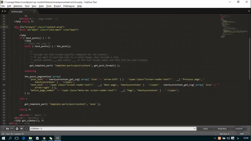Open the Preferences menu
251x141 pixels.
(x=69, y=6)
